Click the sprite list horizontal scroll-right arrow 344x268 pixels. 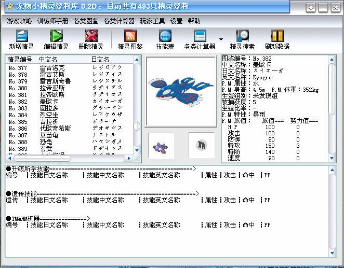pos(129,158)
